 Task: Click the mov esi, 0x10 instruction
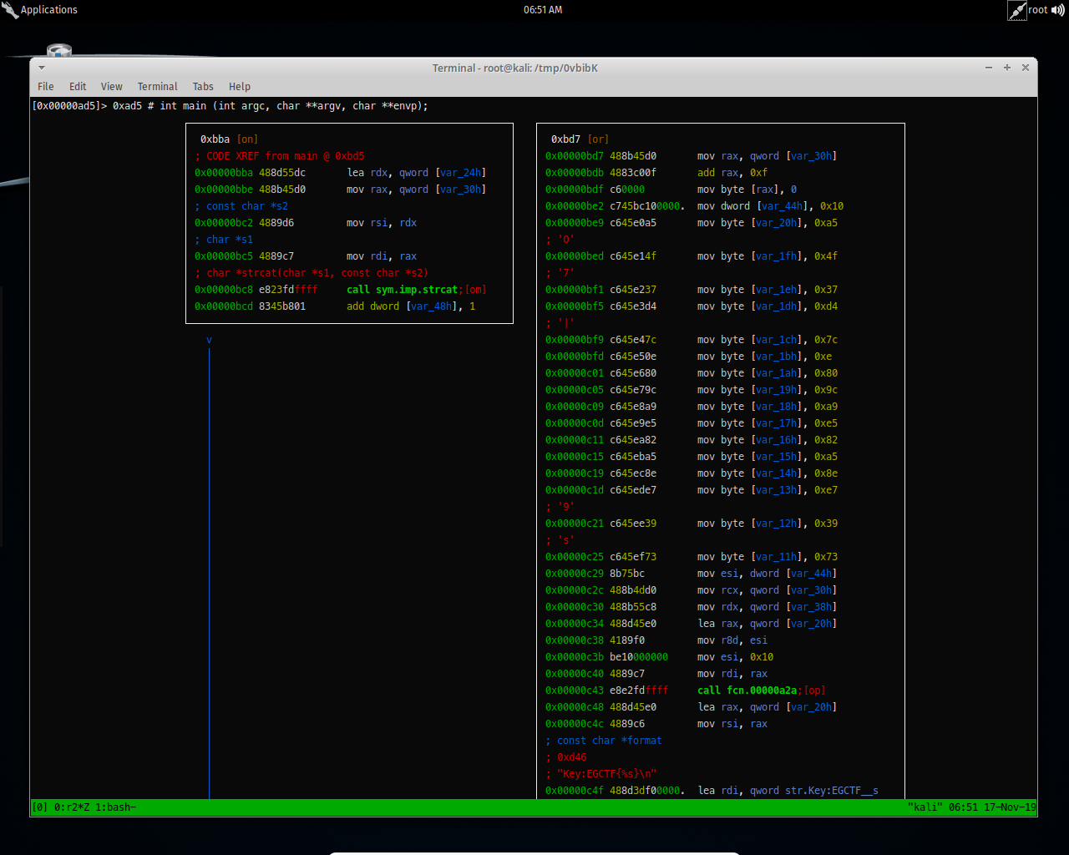735,657
